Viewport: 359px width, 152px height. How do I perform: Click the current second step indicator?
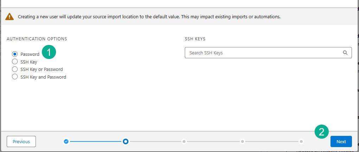tap(125, 141)
